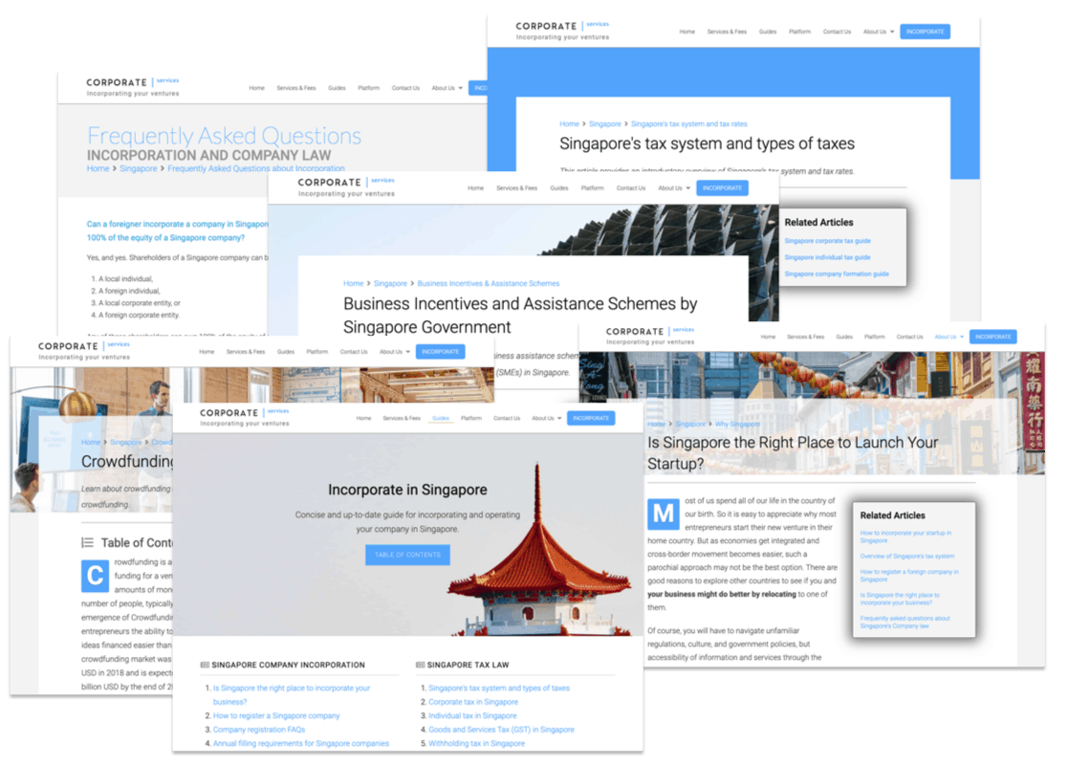Open 'How to incorporate your startup in Singapore' related article
The image size is (1069, 765).
click(x=905, y=536)
